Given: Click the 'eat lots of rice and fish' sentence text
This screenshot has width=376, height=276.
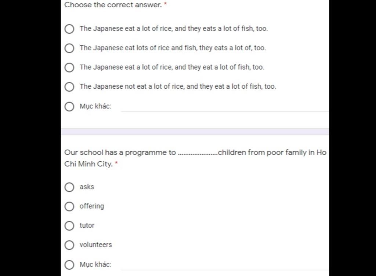Looking at the screenshot, I should click(x=173, y=48).
